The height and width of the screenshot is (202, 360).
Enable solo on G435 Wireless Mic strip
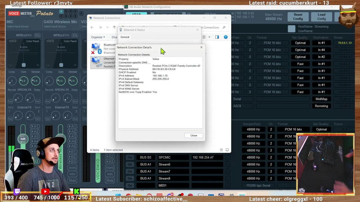coord(72,174)
